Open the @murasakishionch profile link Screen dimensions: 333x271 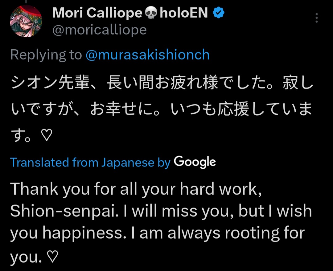[148, 55]
